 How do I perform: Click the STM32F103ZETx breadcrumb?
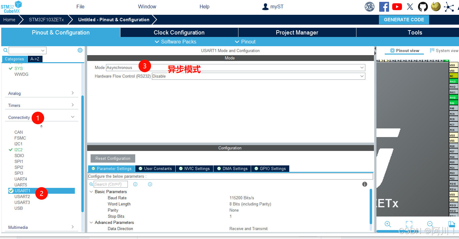(47, 19)
